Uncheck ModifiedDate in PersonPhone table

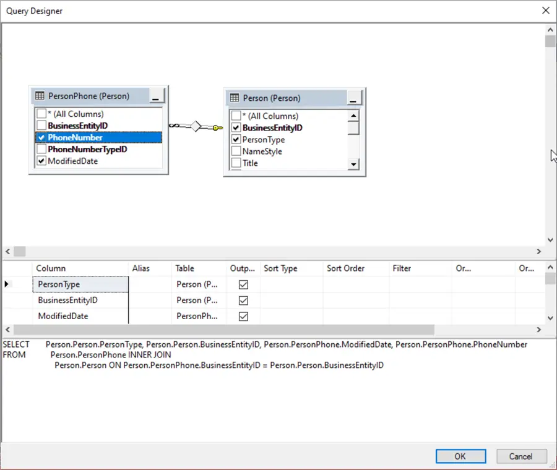[41, 161]
